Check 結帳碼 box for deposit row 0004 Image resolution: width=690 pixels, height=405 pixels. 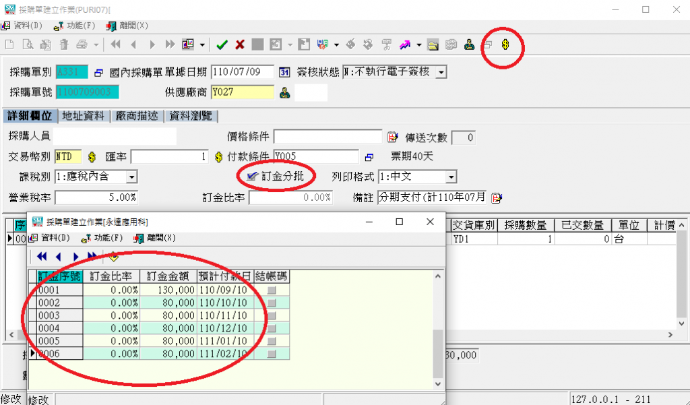[272, 328]
